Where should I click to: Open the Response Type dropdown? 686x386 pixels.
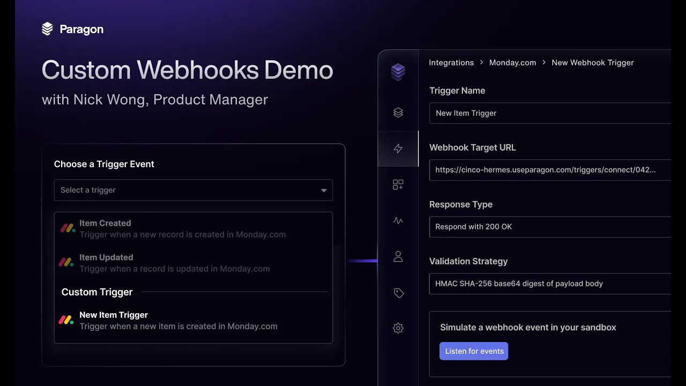(x=550, y=227)
